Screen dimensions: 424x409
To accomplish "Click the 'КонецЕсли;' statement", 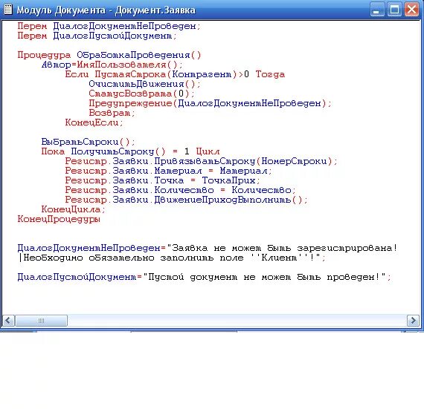I will [x=94, y=122].
